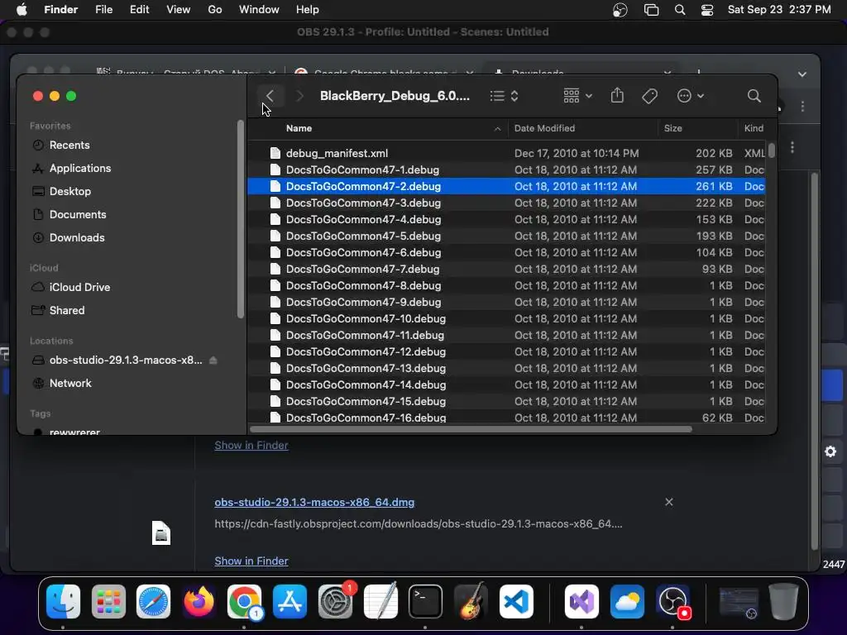Open the Go menu
Image resolution: width=847 pixels, height=635 pixels.
215,10
